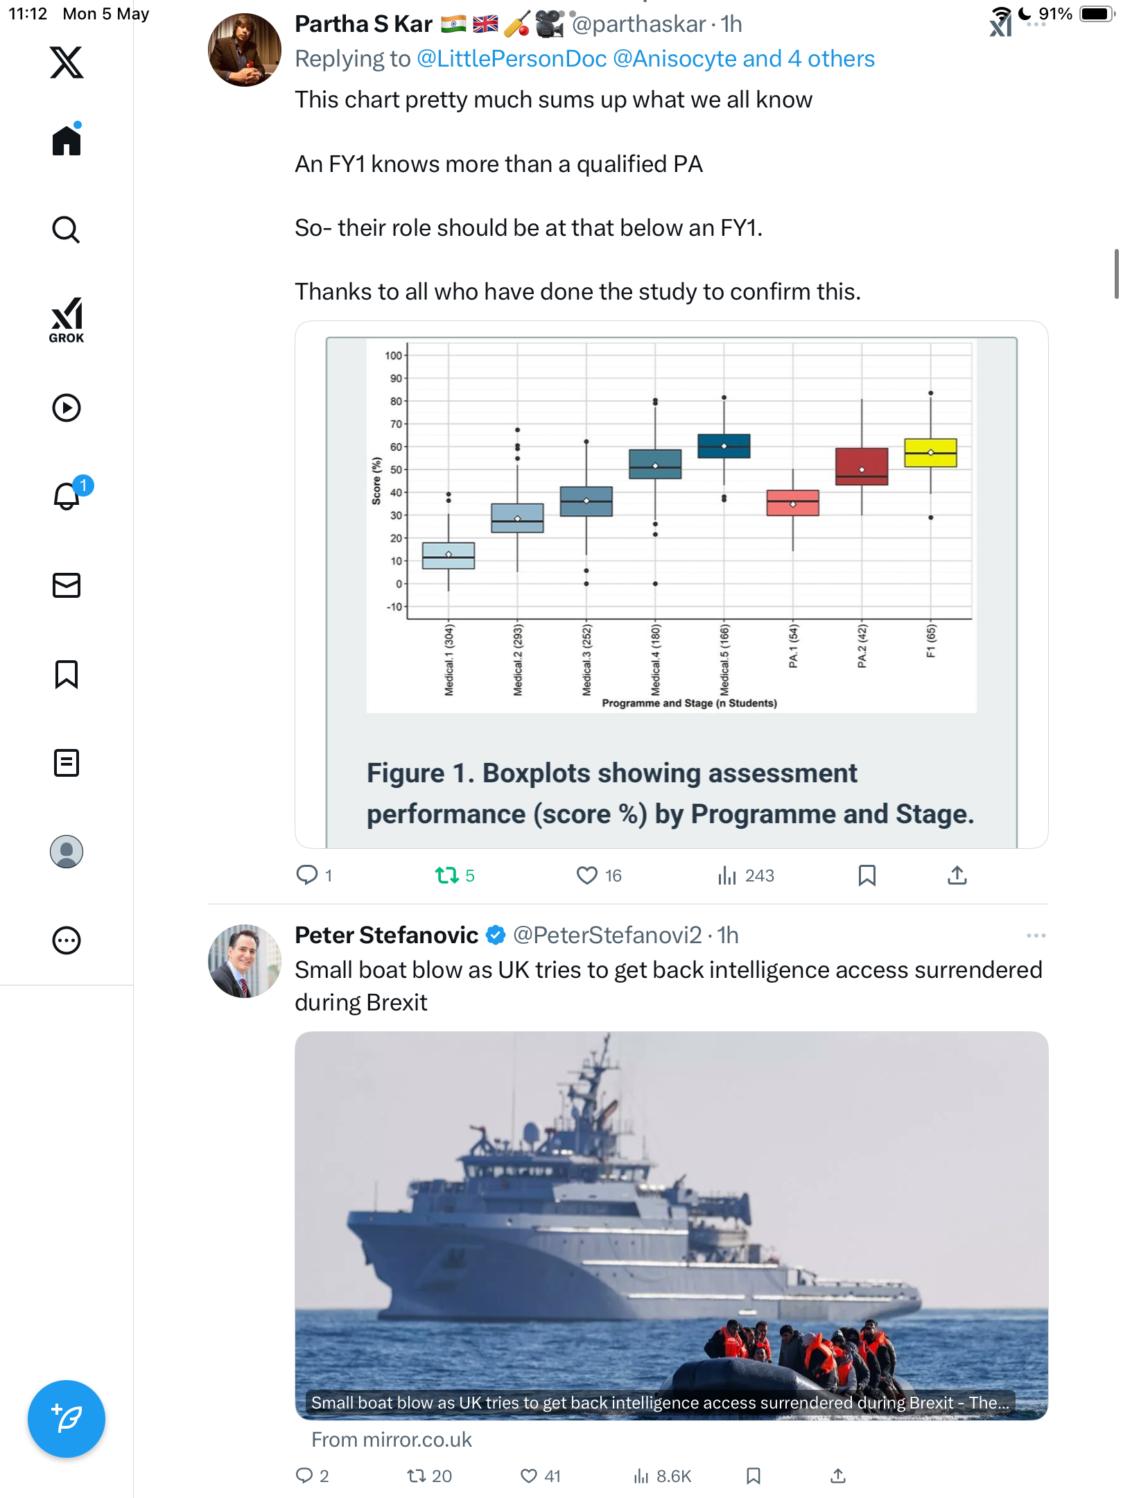The image size is (1123, 1498).
Task: Open Messages envelope icon
Action: pyautogui.click(x=67, y=585)
